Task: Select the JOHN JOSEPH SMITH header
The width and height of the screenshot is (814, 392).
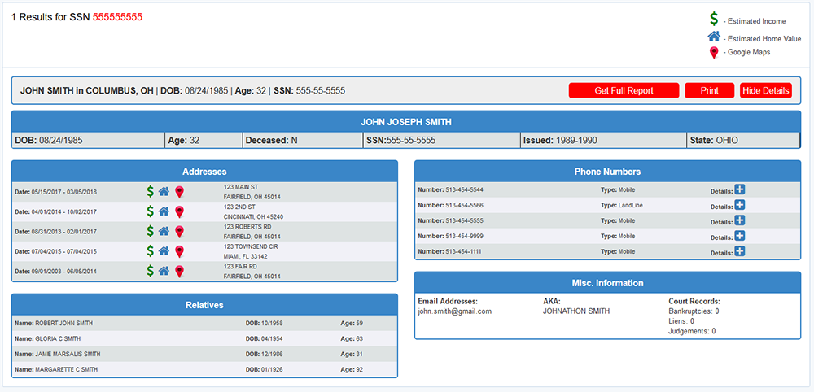Action: pyautogui.click(x=406, y=122)
